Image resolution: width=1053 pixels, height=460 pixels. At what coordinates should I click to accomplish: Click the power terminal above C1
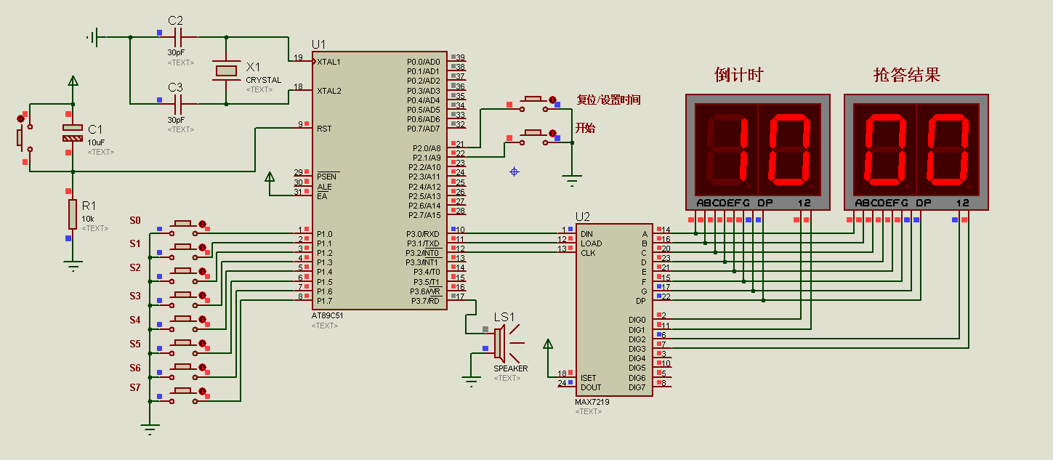(72, 81)
